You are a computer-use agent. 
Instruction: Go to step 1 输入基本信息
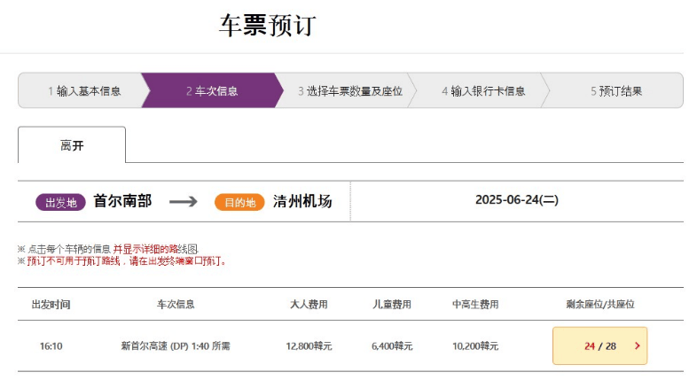(84, 90)
